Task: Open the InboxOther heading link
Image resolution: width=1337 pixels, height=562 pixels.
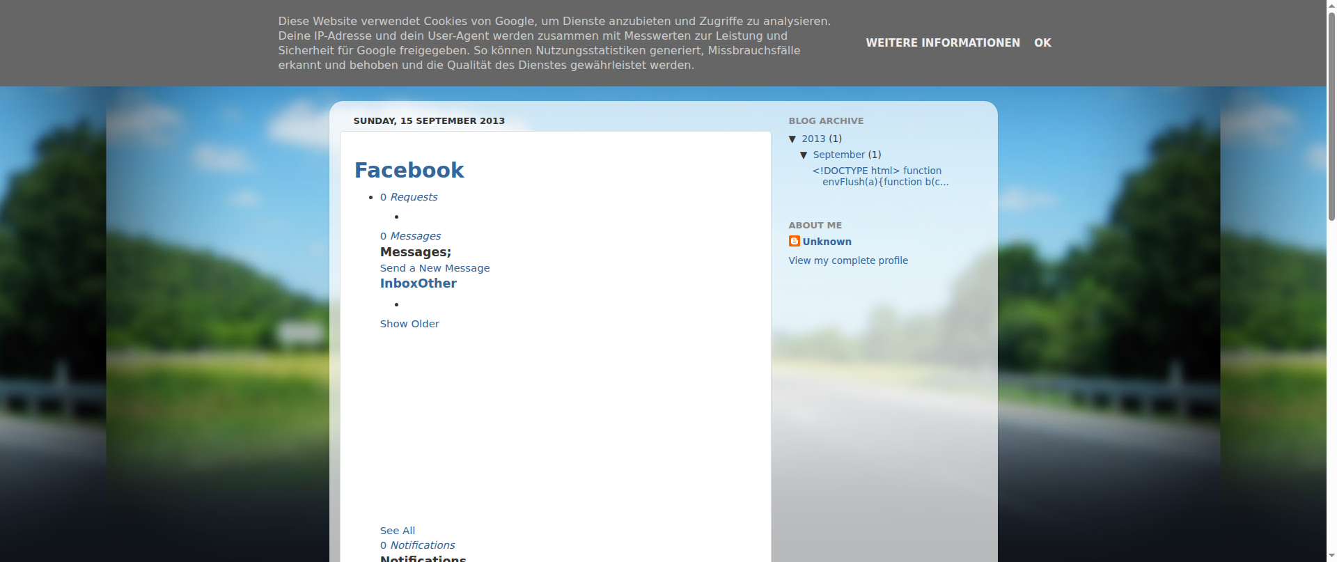Action: click(x=419, y=283)
